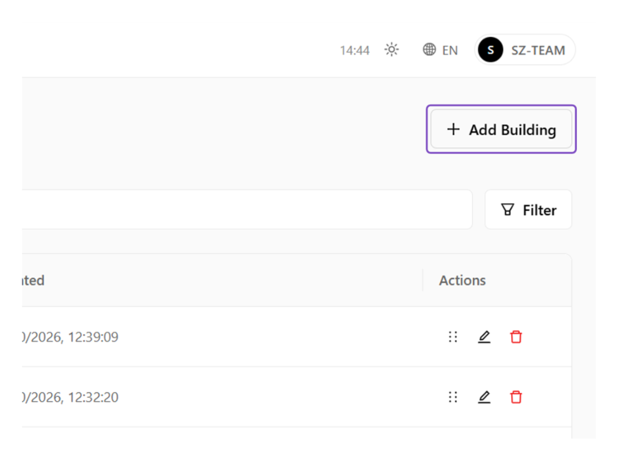
Task: Sort by the Created column header
Action: pos(33,281)
